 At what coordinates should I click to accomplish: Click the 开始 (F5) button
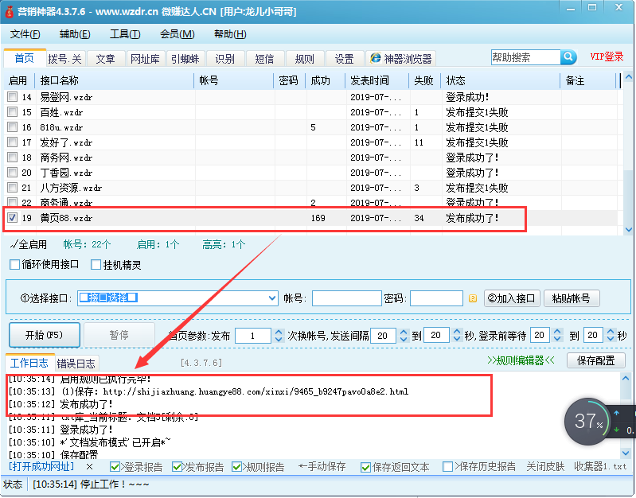pyautogui.click(x=45, y=335)
